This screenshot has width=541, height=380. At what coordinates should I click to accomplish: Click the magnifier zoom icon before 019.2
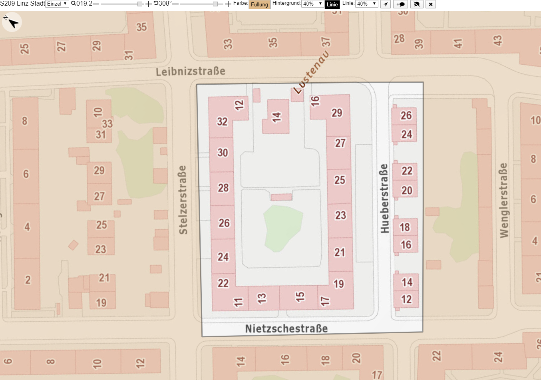click(x=74, y=4)
